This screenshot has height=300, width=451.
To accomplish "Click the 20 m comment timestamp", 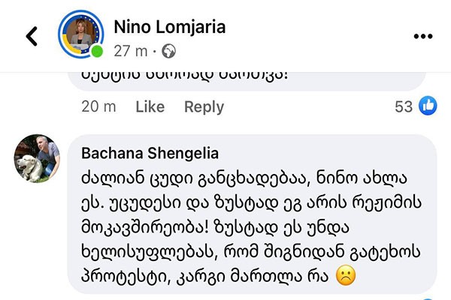I will click(98, 106).
